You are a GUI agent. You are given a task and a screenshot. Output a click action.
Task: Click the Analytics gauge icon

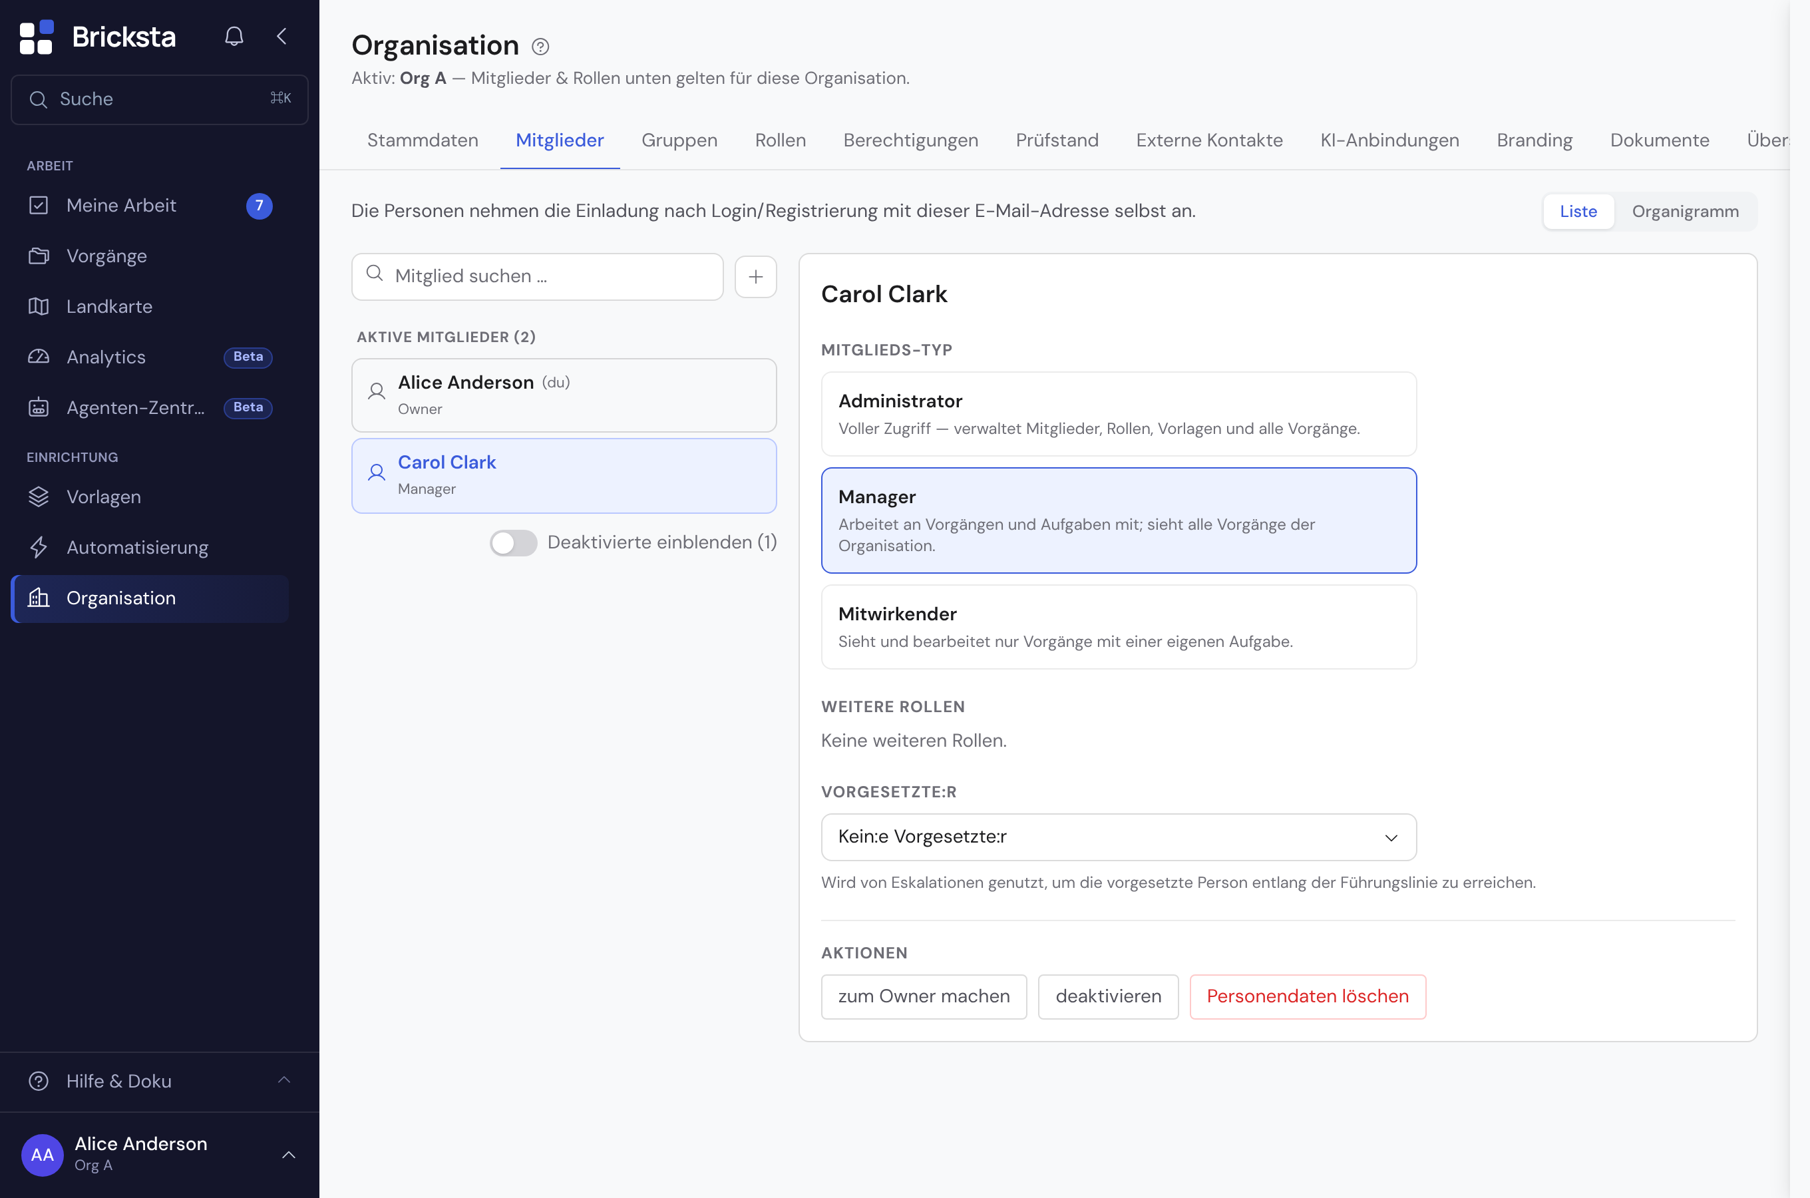38,357
